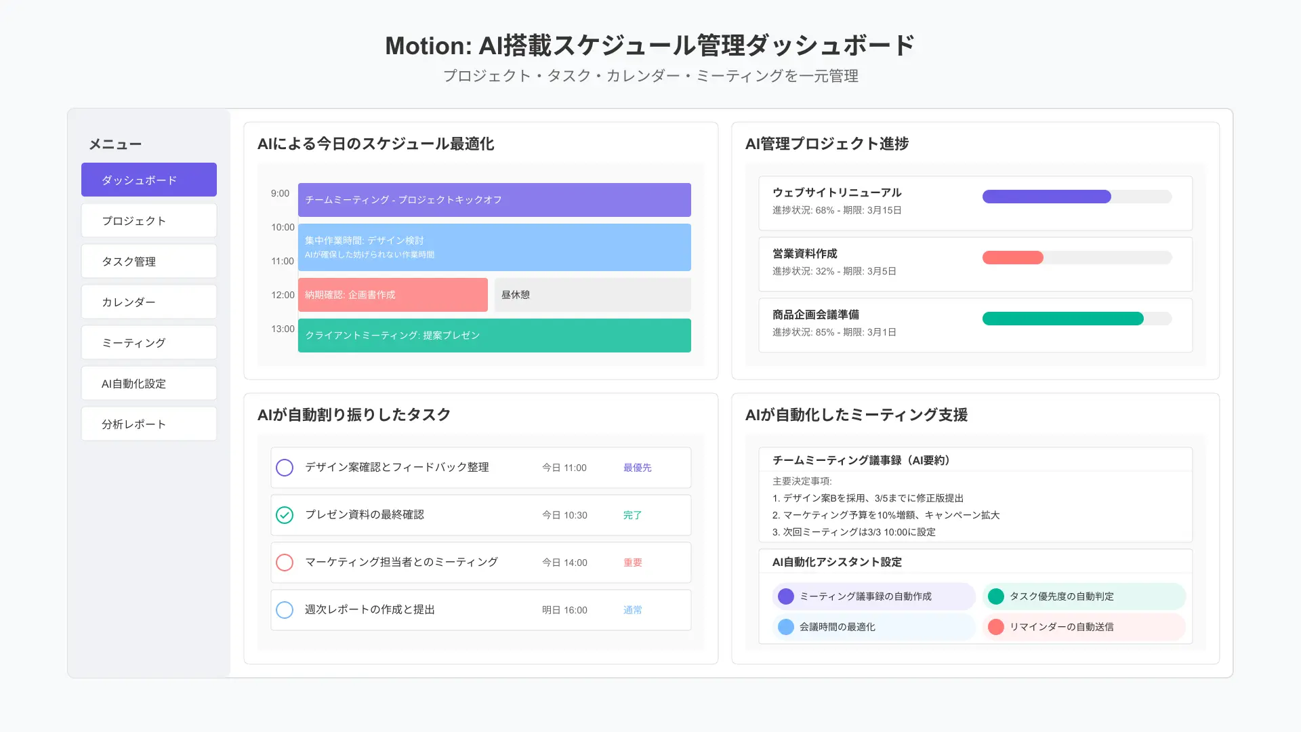
Task: Click the AIが自動化したミーティング支援 heading
Action: click(856, 415)
